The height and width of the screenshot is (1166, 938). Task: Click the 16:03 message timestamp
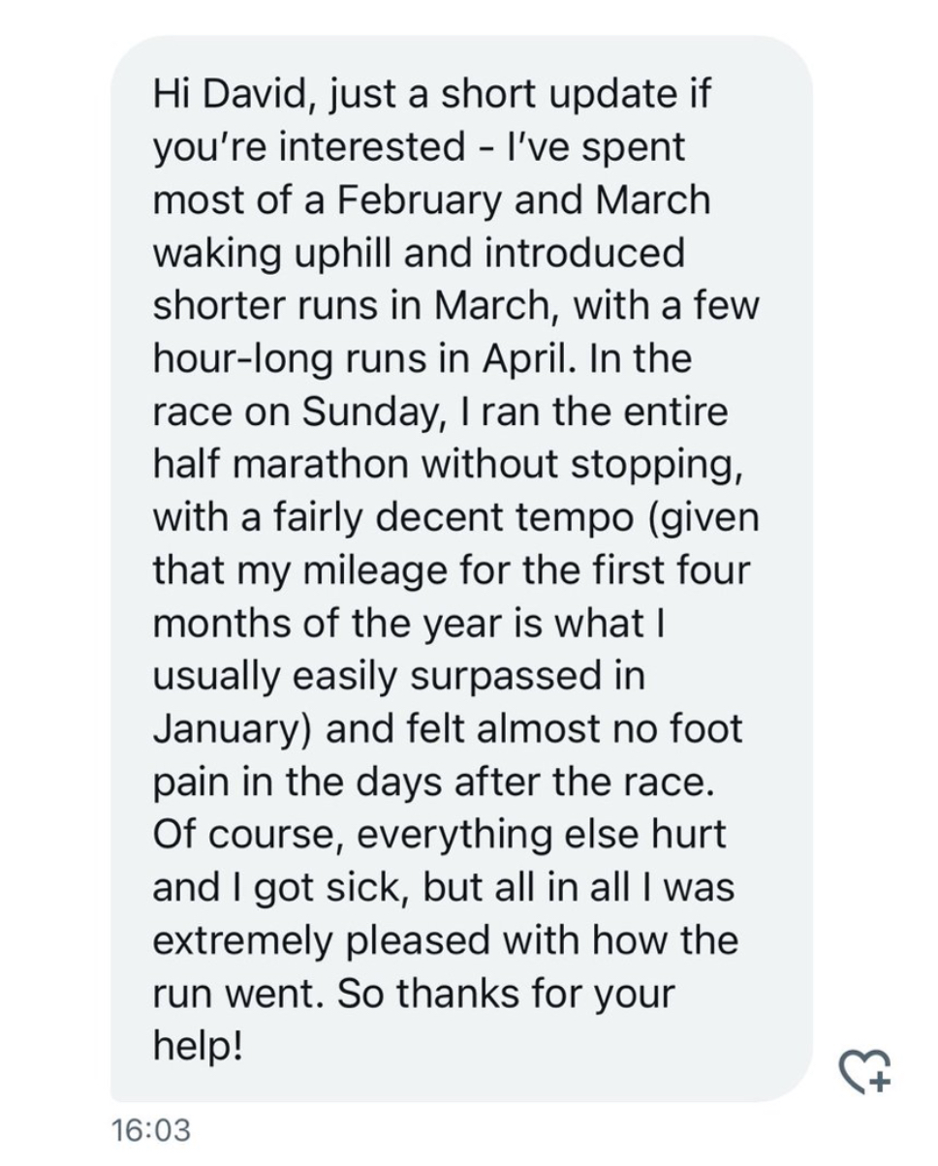click(150, 1129)
